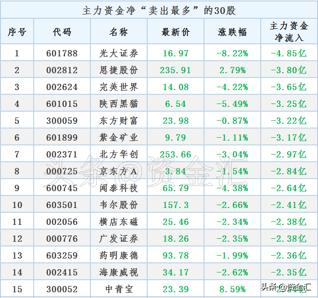Screen dimensions: 318x298
Task: Select stock code 603259
Action: [x=62, y=256]
